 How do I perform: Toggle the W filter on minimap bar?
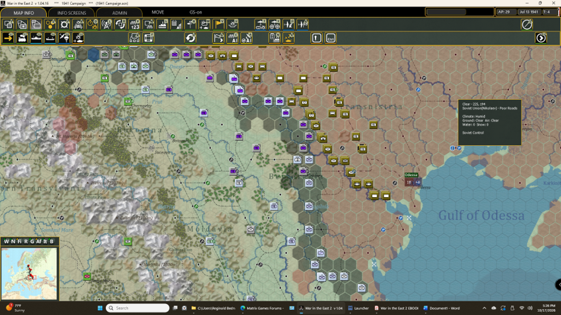tap(6, 241)
